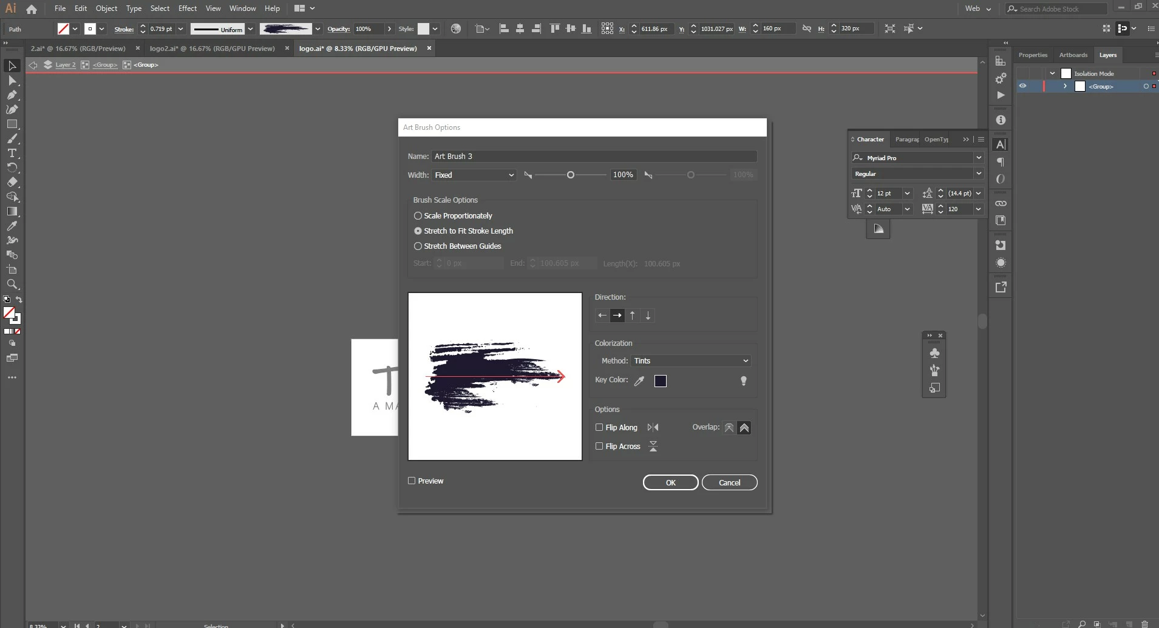Set brush direction to down arrow
Screen dimensions: 1159x628
[x=648, y=316]
